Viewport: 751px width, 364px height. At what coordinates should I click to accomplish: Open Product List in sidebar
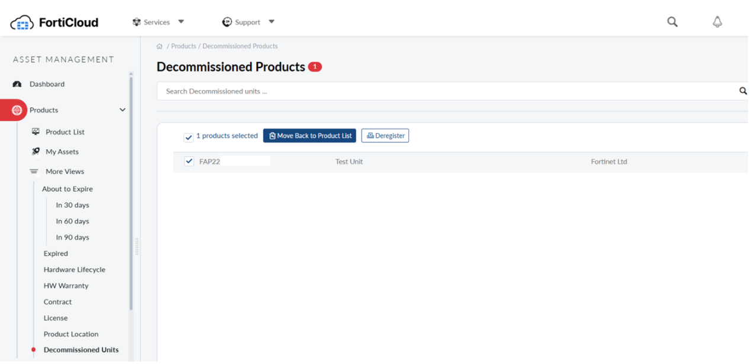click(65, 132)
